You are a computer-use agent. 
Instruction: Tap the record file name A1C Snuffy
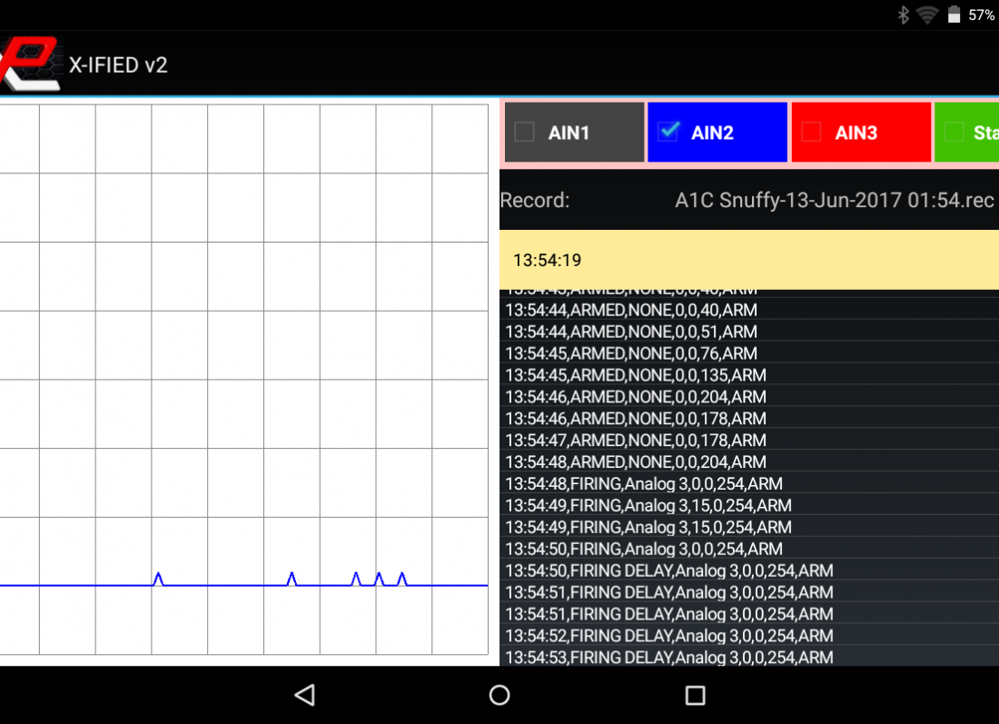tap(834, 201)
